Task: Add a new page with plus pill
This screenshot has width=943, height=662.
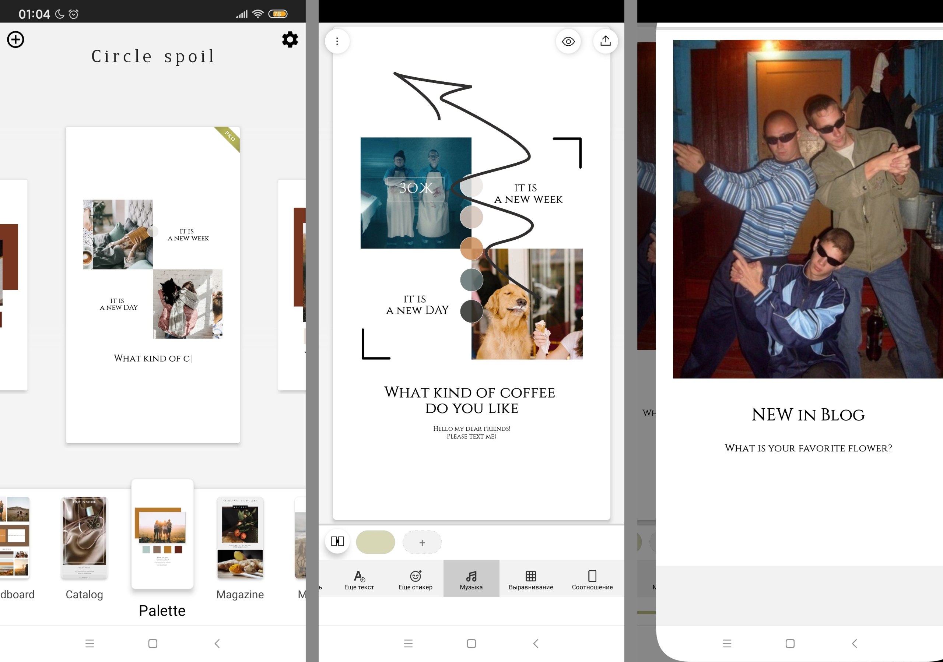Action: pyautogui.click(x=422, y=543)
